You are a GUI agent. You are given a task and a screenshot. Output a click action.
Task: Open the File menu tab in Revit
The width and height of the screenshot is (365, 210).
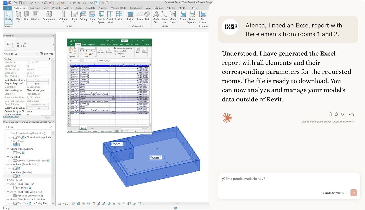7,8
